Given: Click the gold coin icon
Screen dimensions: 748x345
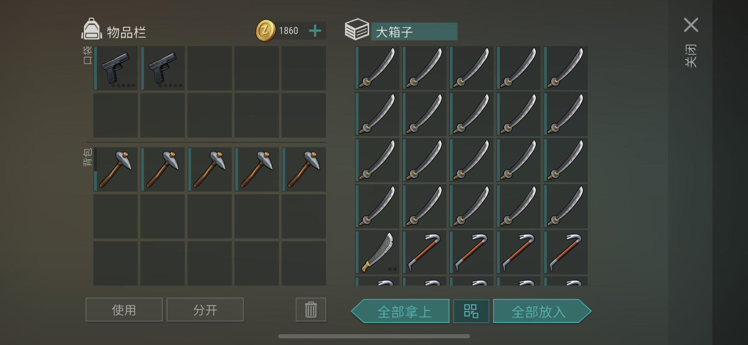Looking at the screenshot, I should point(265,31).
